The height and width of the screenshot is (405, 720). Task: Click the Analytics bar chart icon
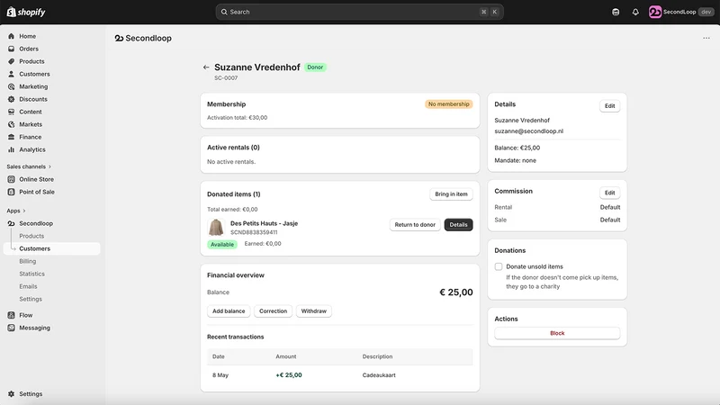click(11, 149)
